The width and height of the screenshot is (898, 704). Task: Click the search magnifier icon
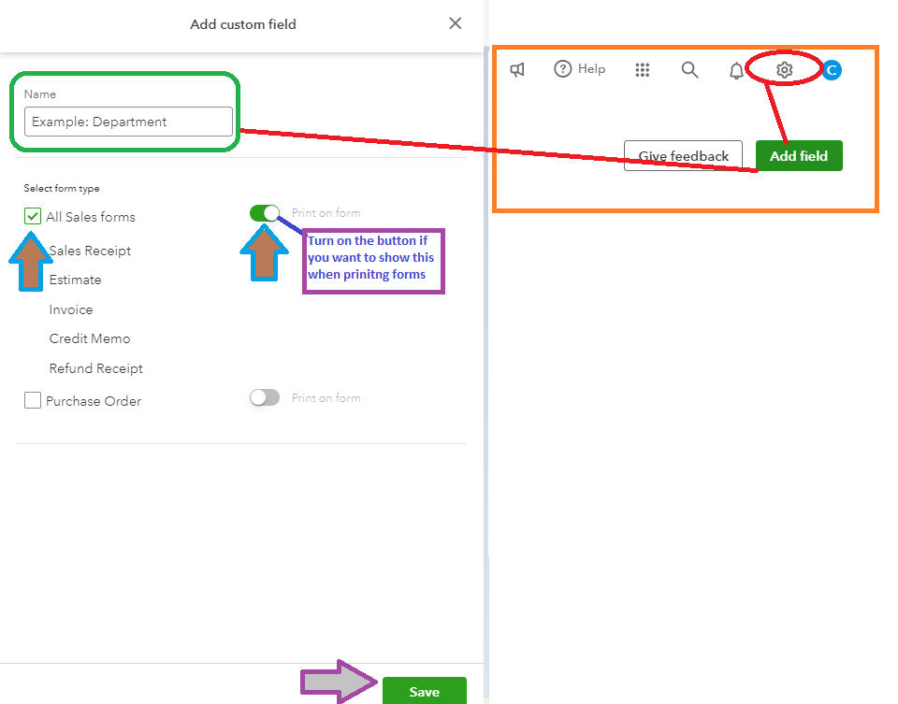point(689,70)
